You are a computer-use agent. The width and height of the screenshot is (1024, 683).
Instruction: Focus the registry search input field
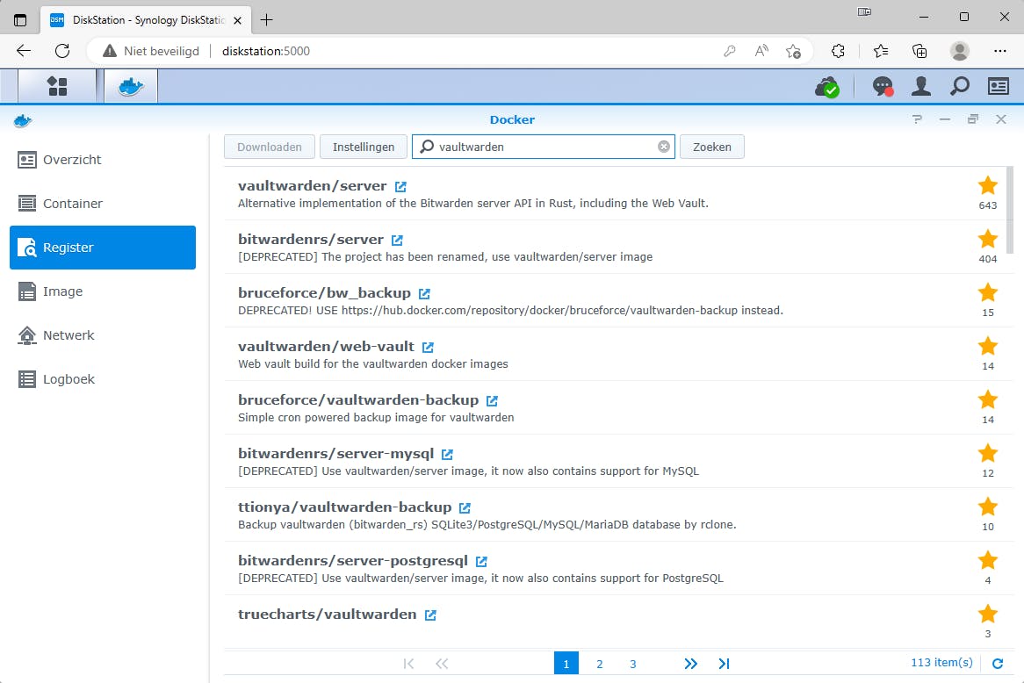[544, 147]
